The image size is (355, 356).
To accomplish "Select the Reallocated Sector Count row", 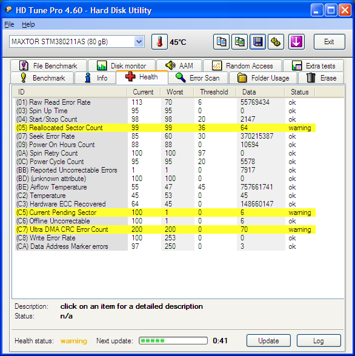I will 165,128.
